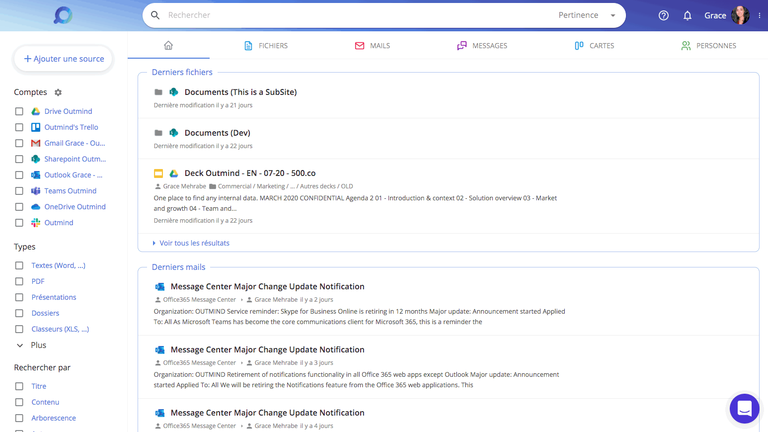
Task: Tick the Titre search-by checkbox
Action: coord(19,386)
